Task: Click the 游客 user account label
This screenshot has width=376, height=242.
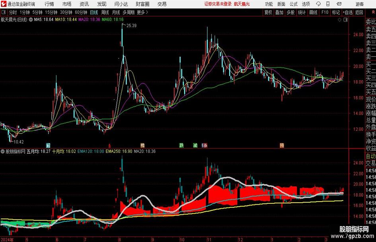Action: [359, 4]
